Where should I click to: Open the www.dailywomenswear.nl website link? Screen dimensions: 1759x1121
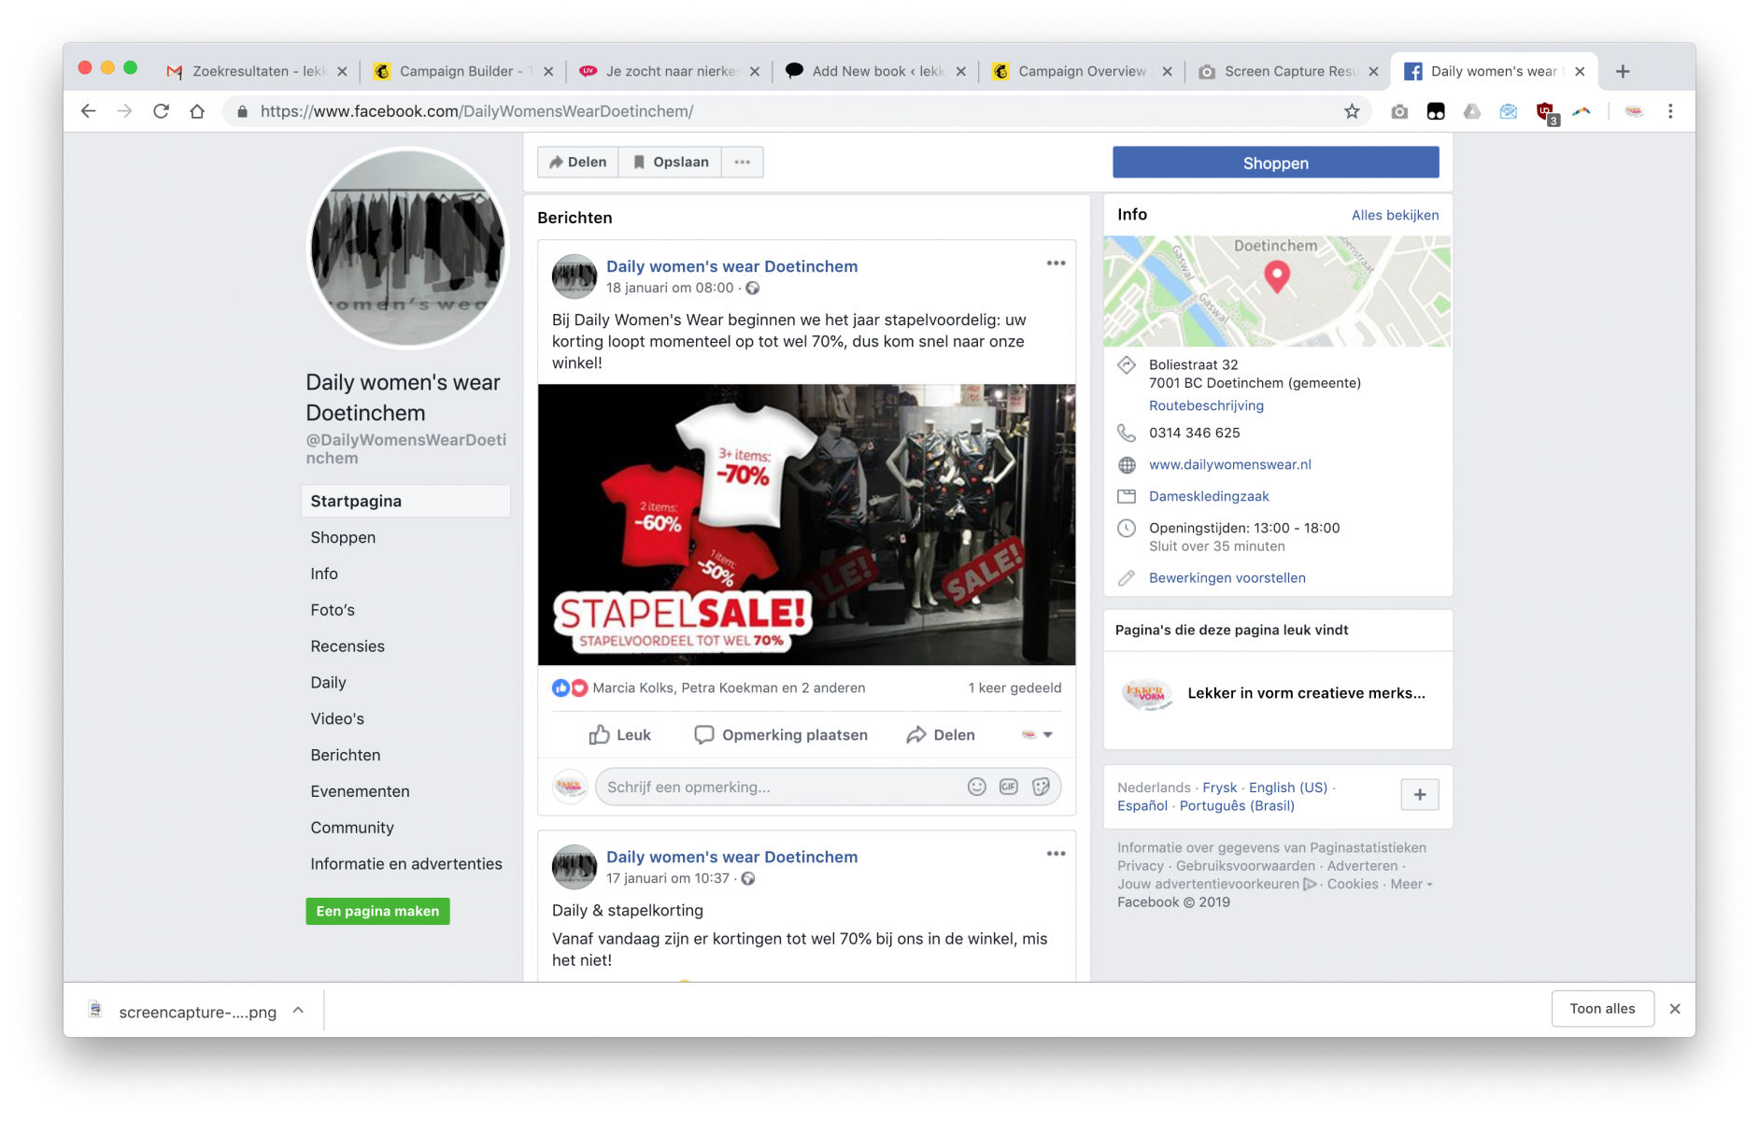click(1229, 464)
